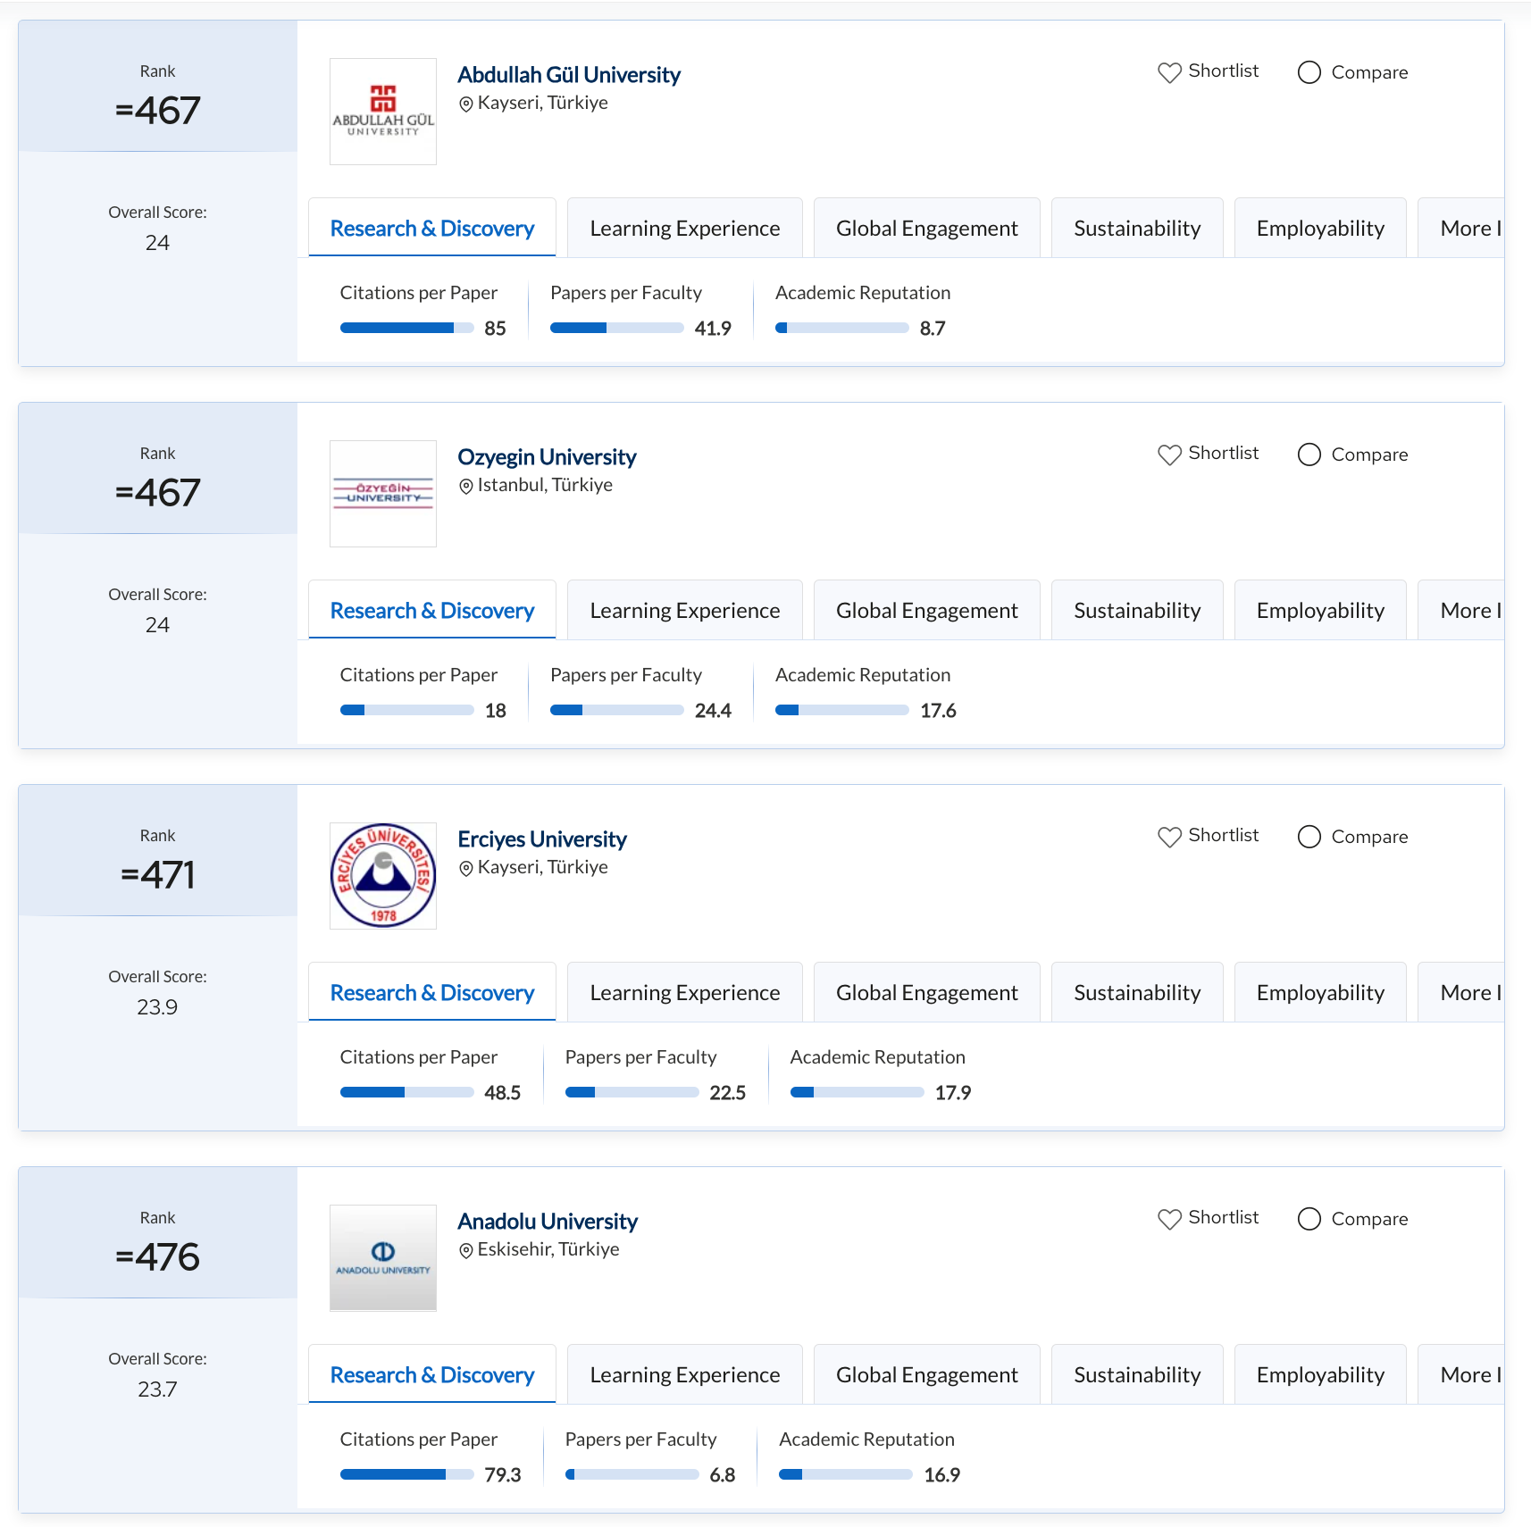Open Sustainability tab for Ozyegin University

coord(1136,611)
